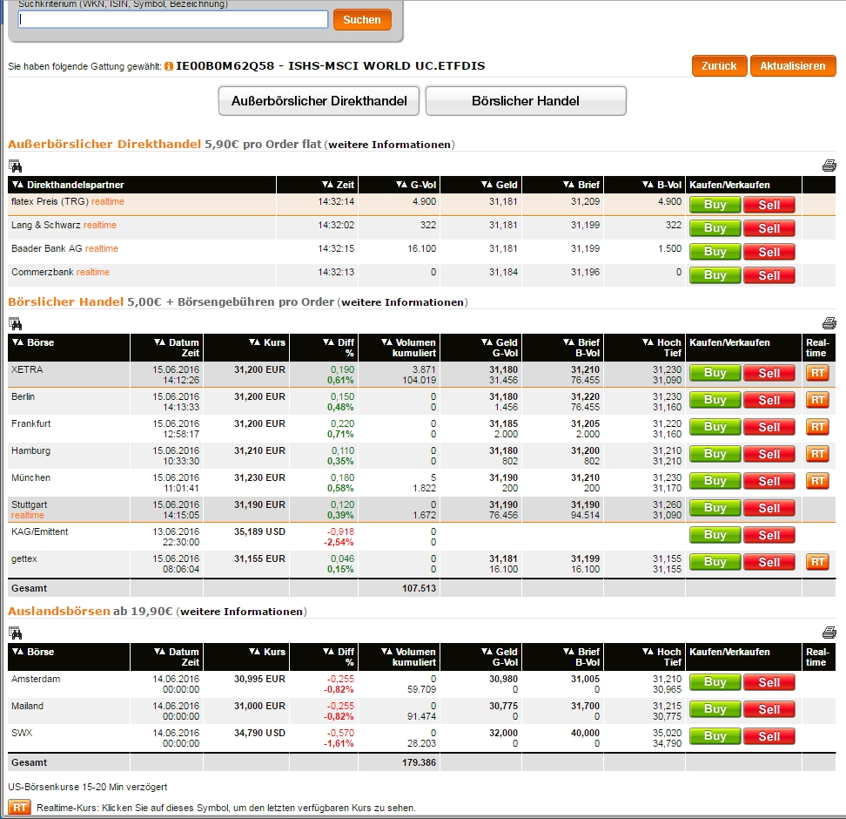Buy on Amsterdam exchange
The height and width of the screenshot is (819, 846).
pyautogui.click(x=715, y=682)
